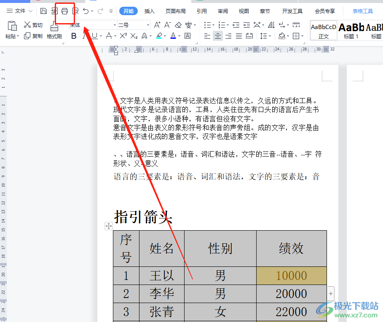This screenshot has height=322, width=383.
Task: Switch to the 引用 tab
Action: point(201,11)
